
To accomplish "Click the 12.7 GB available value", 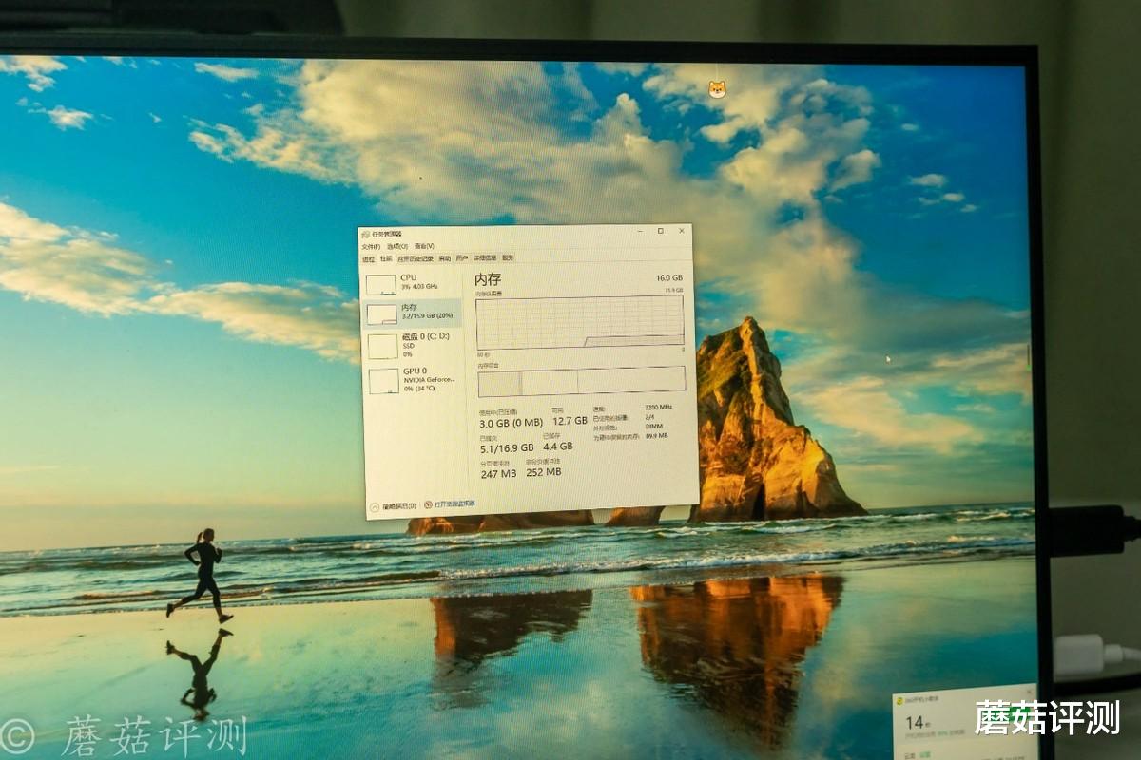I will pyautogui.click(x=570, y=421).
